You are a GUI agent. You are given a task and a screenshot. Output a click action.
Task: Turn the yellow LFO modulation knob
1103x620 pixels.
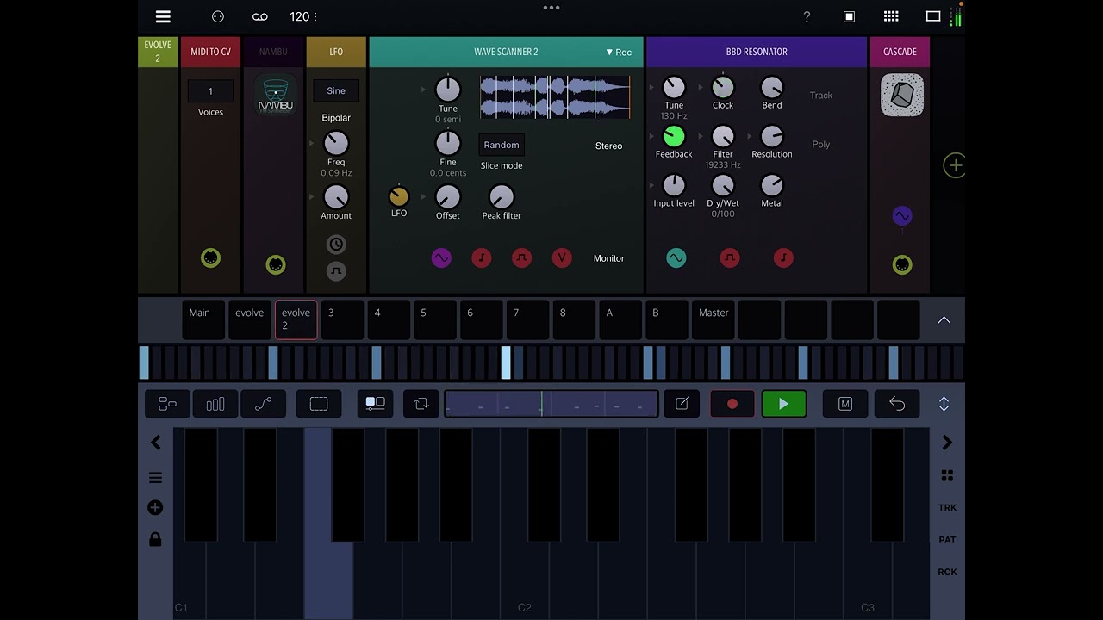399,196
